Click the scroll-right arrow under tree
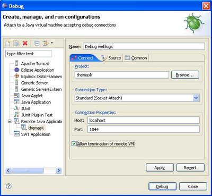 pyautogui.click(x=58, y=171)
